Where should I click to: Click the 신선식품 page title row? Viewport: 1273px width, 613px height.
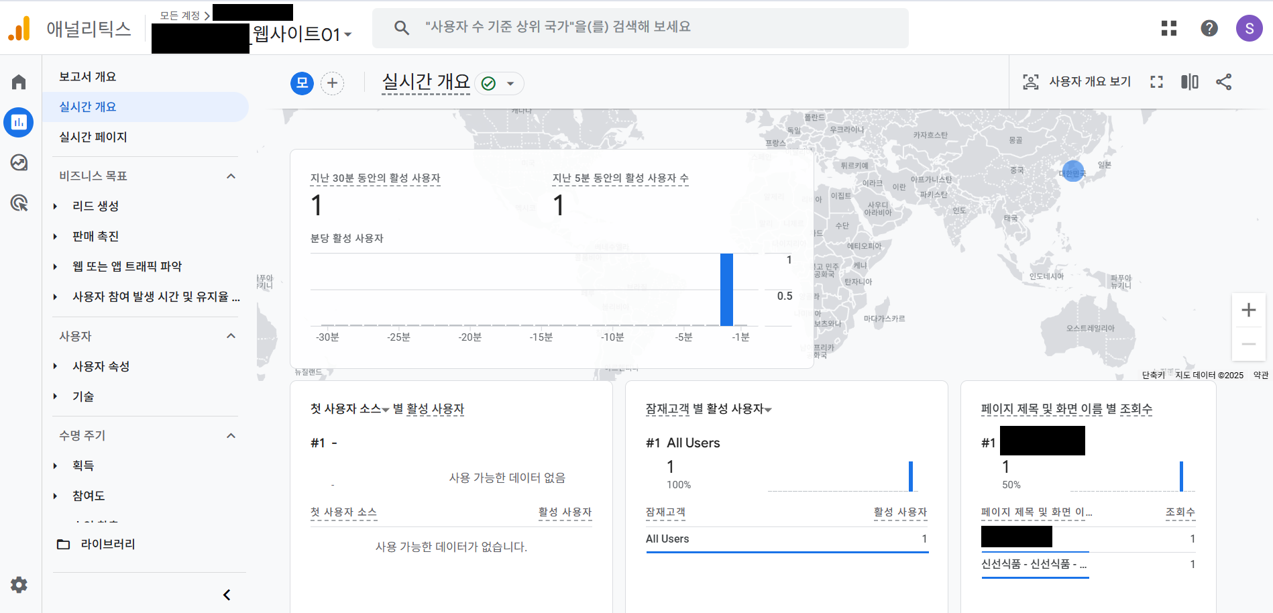(x=1089, y=565)
